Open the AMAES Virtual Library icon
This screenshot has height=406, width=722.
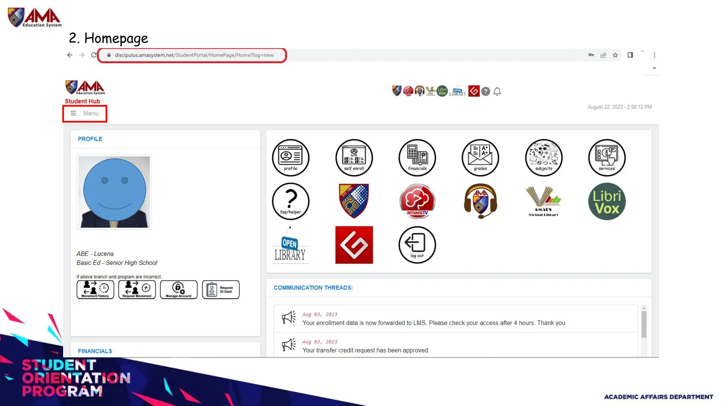point(544,201)
